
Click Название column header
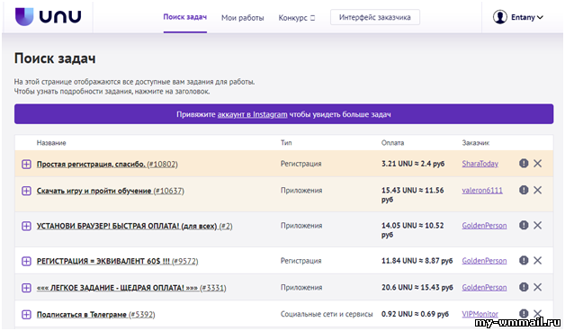51,143
